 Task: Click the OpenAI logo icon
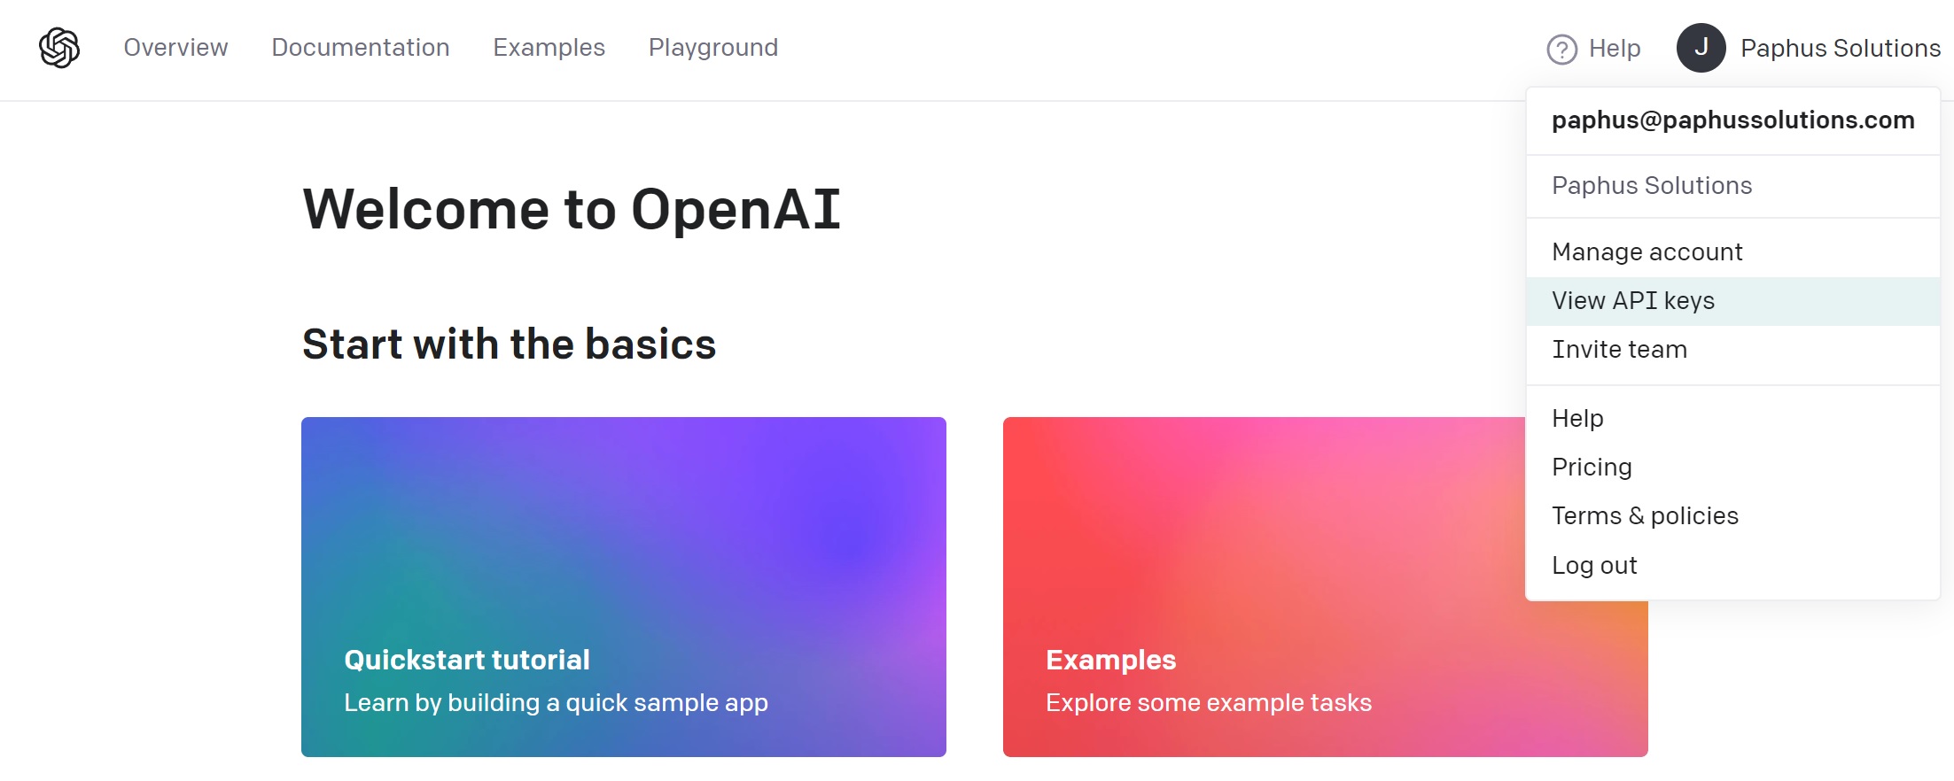coord(59,48)
